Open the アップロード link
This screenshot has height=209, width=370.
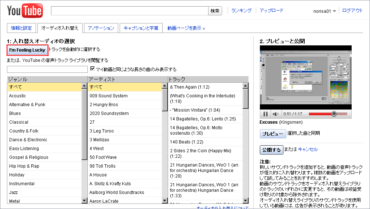coord(271,10)
